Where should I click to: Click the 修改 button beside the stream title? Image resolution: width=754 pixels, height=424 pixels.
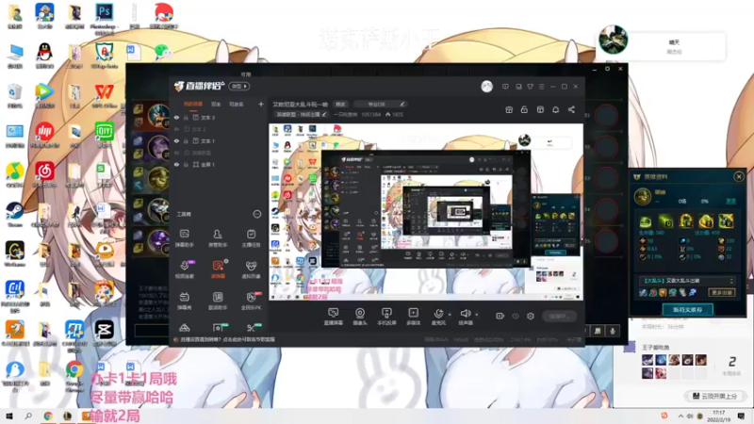click(340, 104)
